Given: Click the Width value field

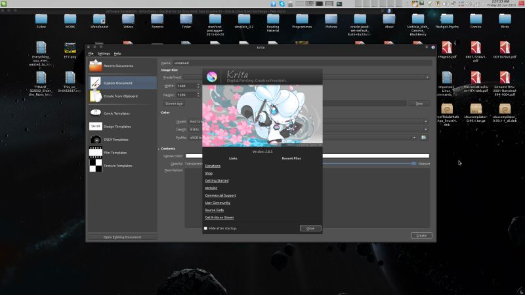Looking at the screenshot, I should (186, 86).
